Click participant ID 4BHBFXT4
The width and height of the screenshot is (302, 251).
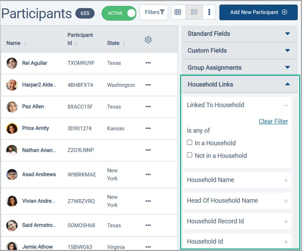click(x=80, y=85)
